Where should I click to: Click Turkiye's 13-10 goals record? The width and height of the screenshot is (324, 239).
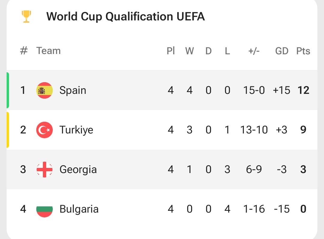tap(254, 130)
